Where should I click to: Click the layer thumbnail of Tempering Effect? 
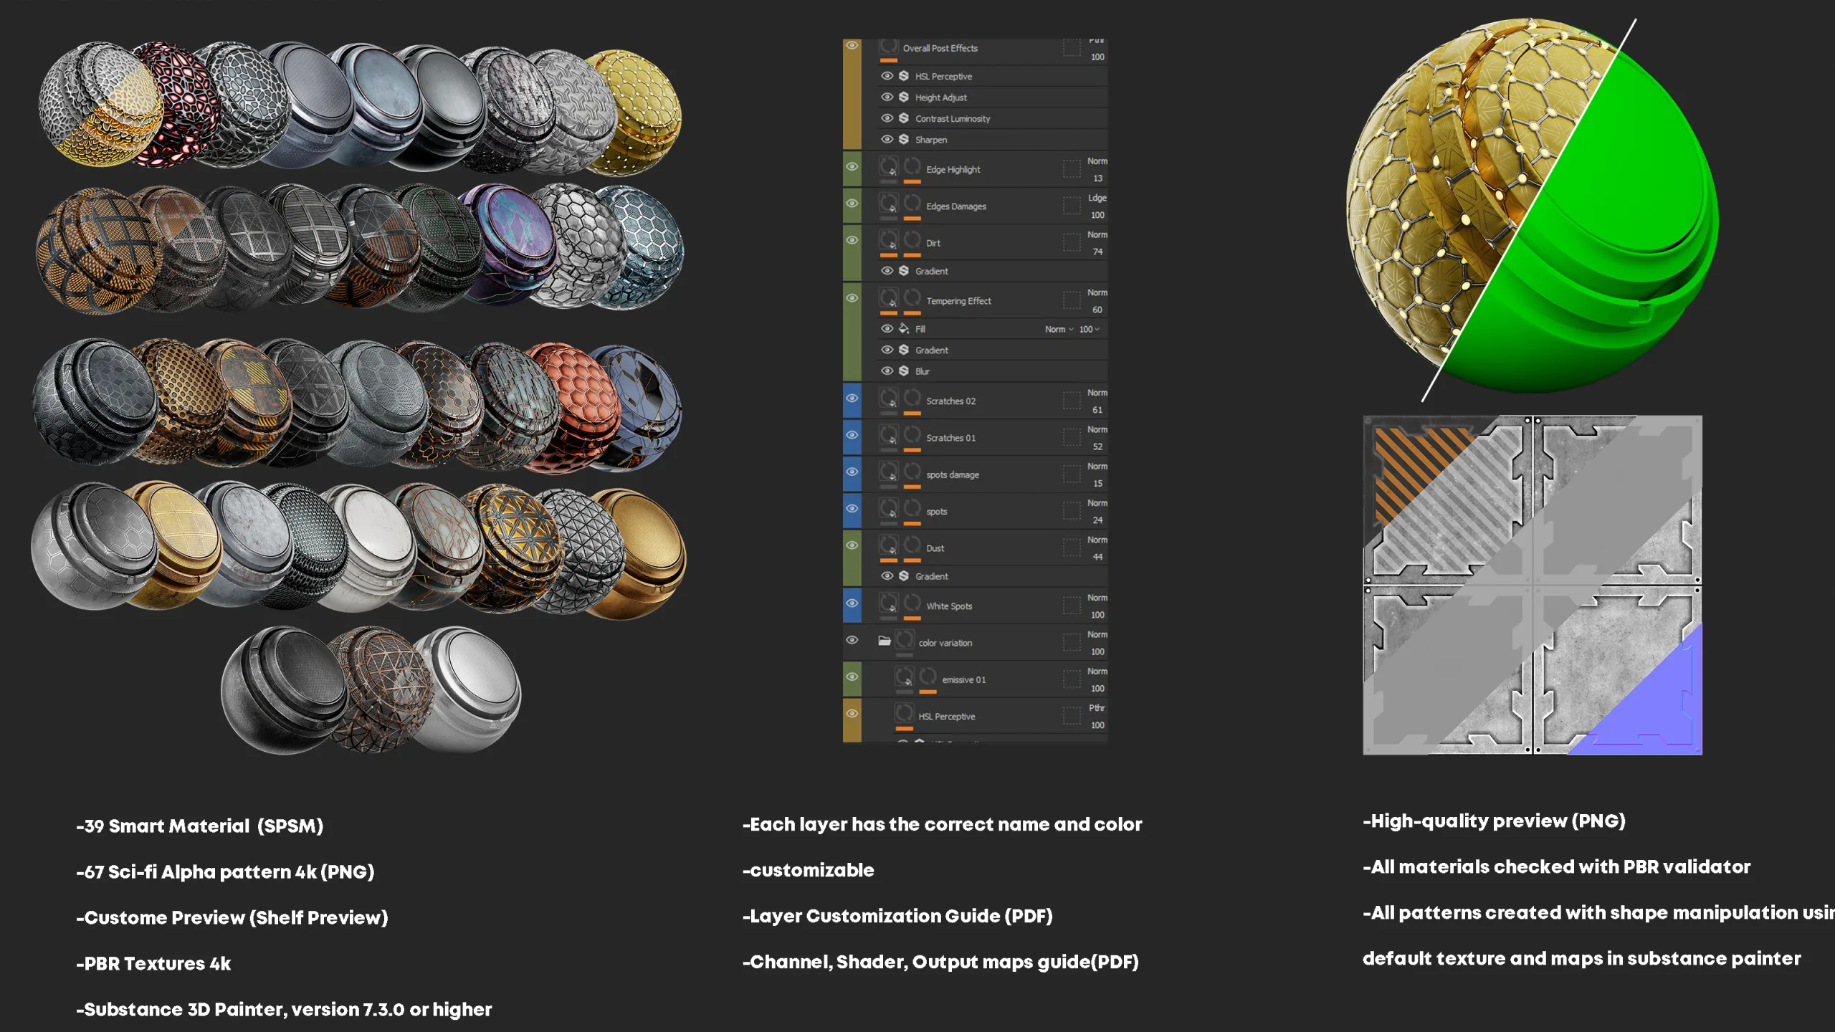888,300
